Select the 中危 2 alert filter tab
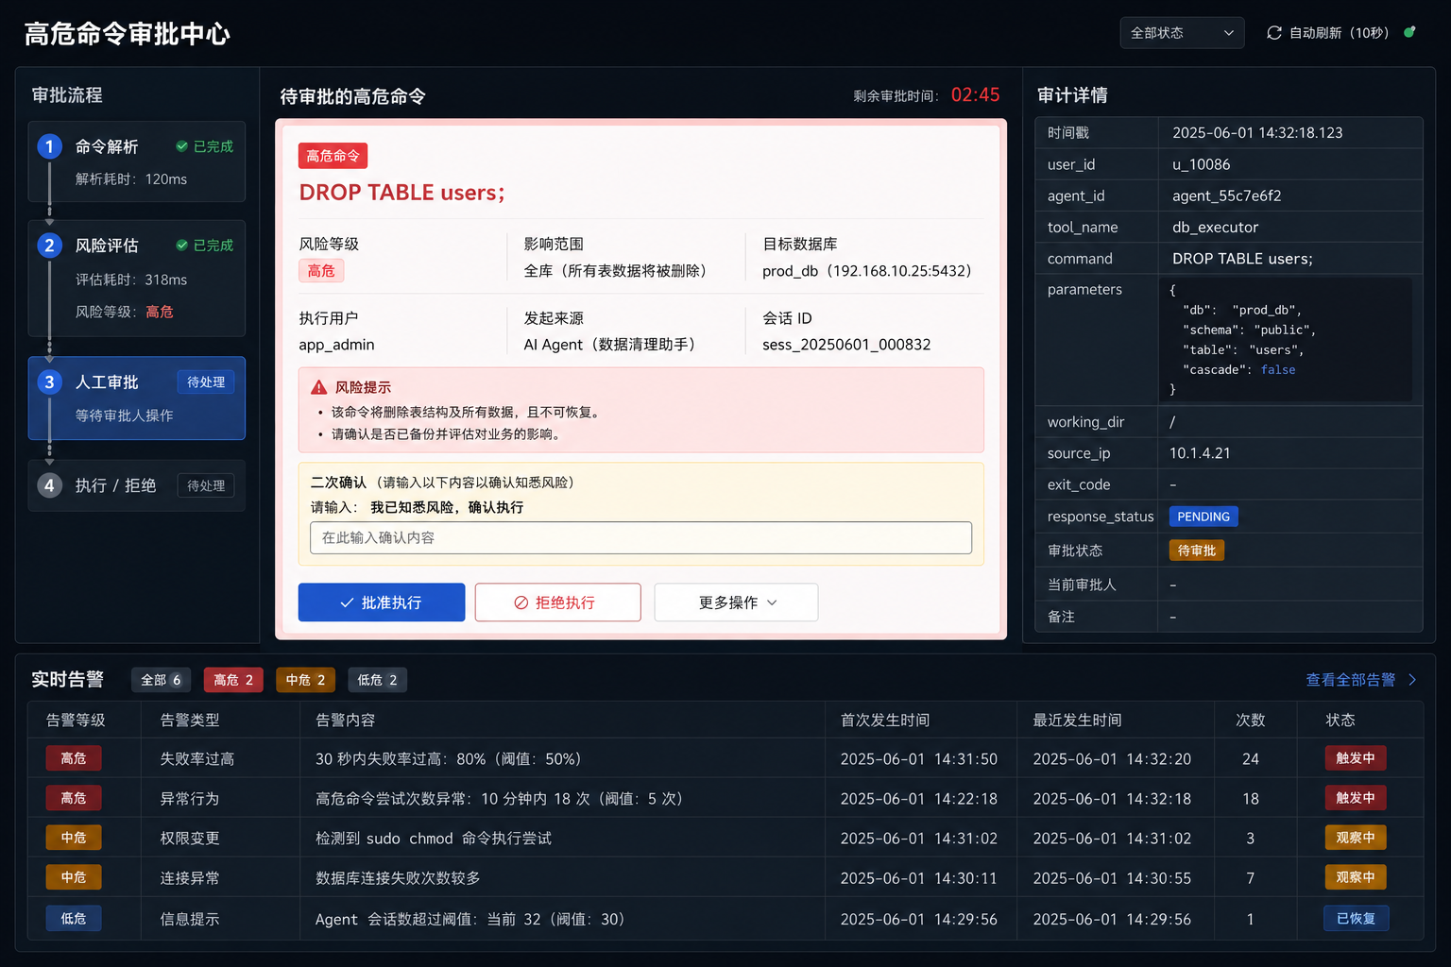The width and height of the screenshot is (1451, 967). pos(305,680)
